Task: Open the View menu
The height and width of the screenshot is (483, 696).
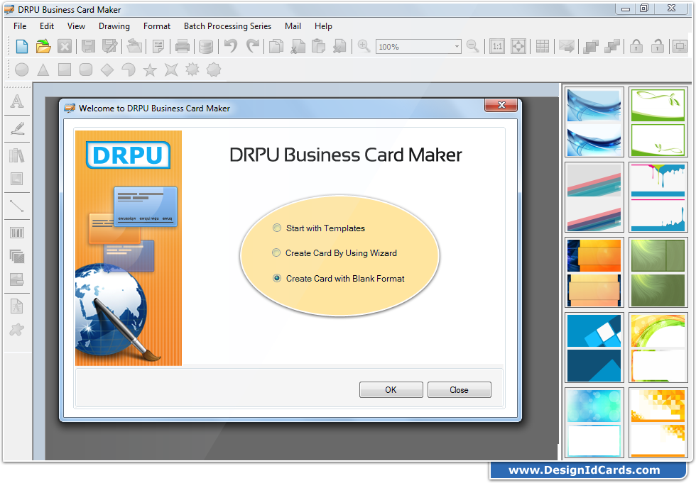Action: [77, 26]
